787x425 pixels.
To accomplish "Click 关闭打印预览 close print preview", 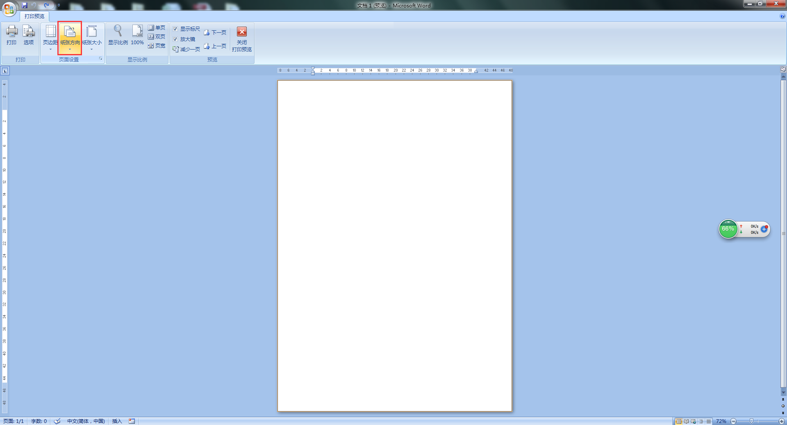I will click(242, 40).
